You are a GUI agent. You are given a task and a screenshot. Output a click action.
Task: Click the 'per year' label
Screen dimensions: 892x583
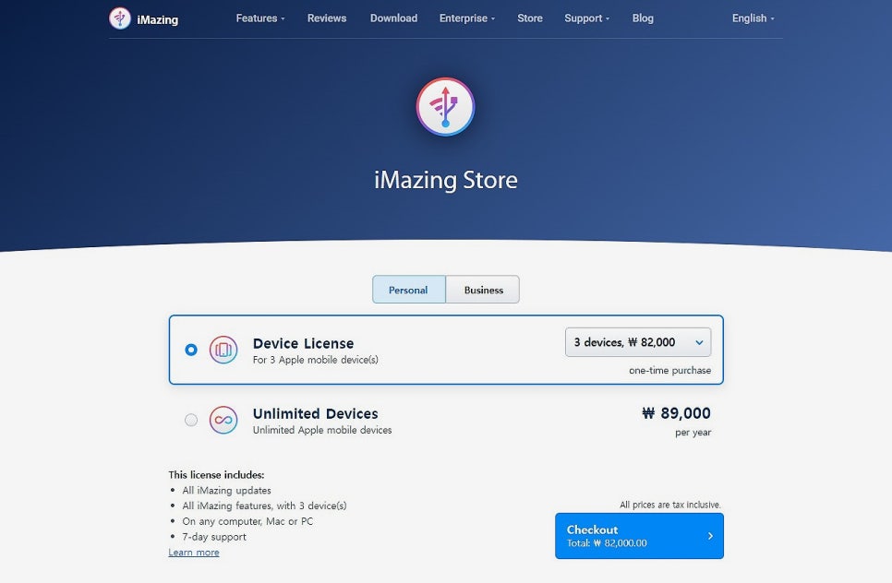pos(693,433)
